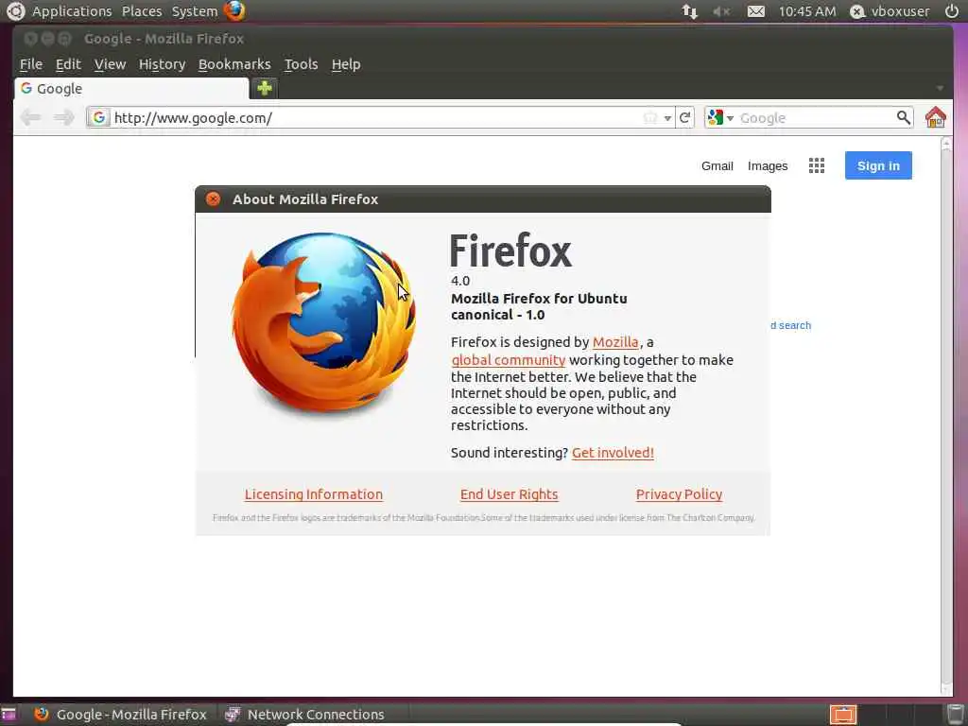Click the blue Sign in button
The width and height of the screenshot is (968, 726).
878,165
